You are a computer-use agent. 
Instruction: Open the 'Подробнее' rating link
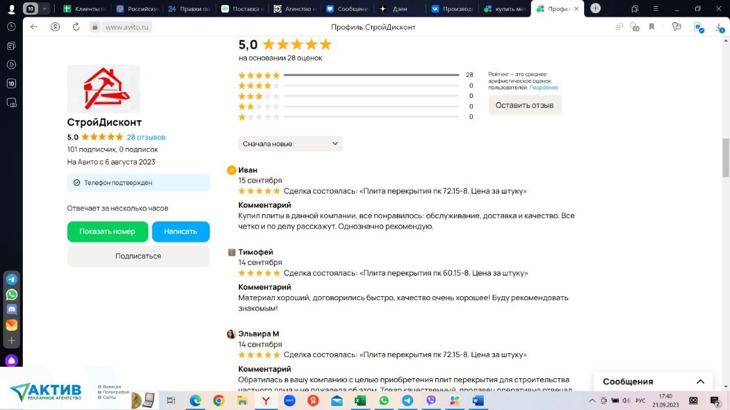coord(544,88)
